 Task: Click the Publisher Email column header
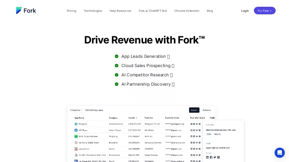pos(172,118)
